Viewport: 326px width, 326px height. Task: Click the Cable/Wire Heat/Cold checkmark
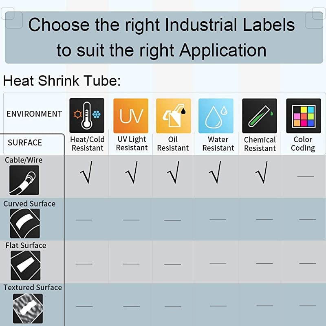86,172
